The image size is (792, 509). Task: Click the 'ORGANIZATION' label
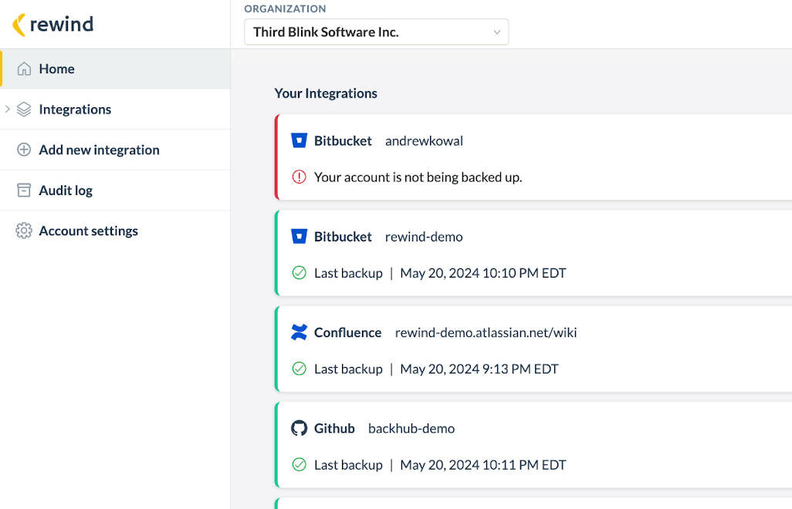(285, 8)
